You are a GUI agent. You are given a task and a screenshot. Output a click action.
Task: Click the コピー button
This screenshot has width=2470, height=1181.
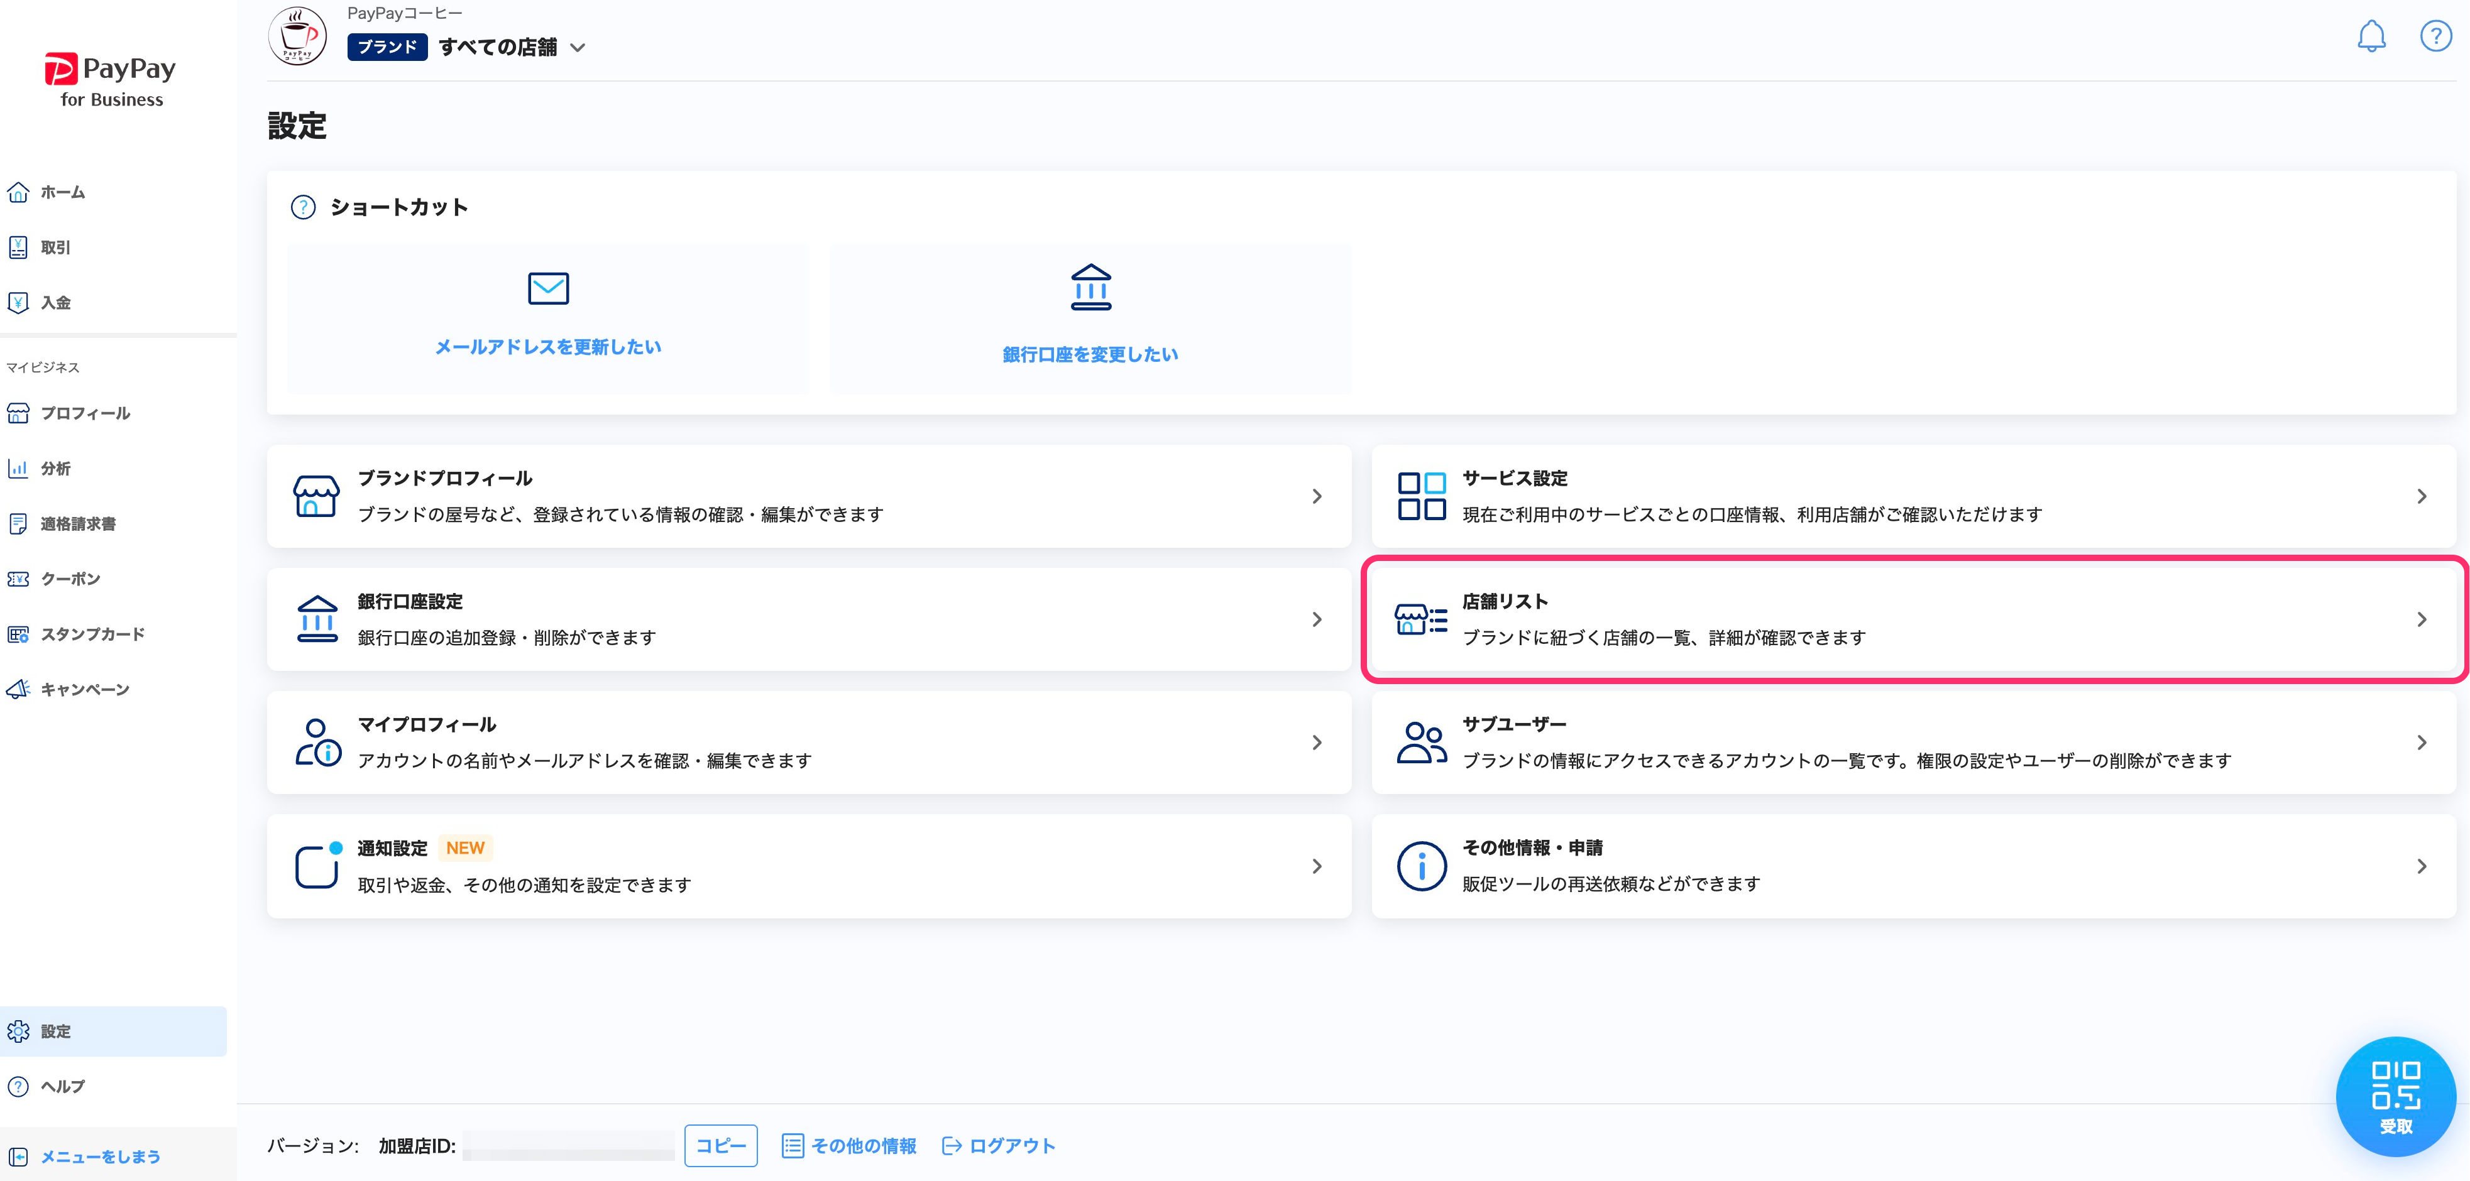[x=720, y=1146]
